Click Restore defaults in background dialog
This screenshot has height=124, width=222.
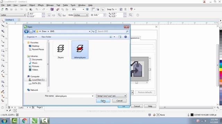point(145,92)
